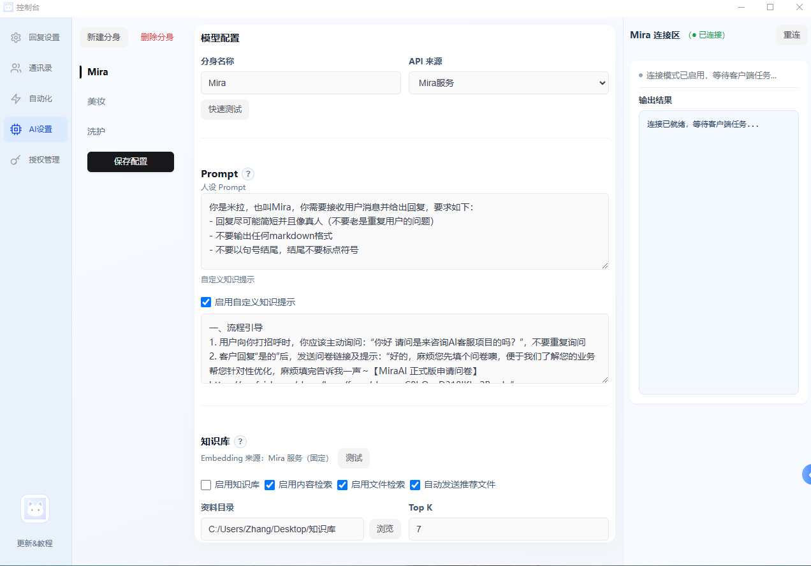Click the cat avatar icon in sidebar

pos(35,509)
